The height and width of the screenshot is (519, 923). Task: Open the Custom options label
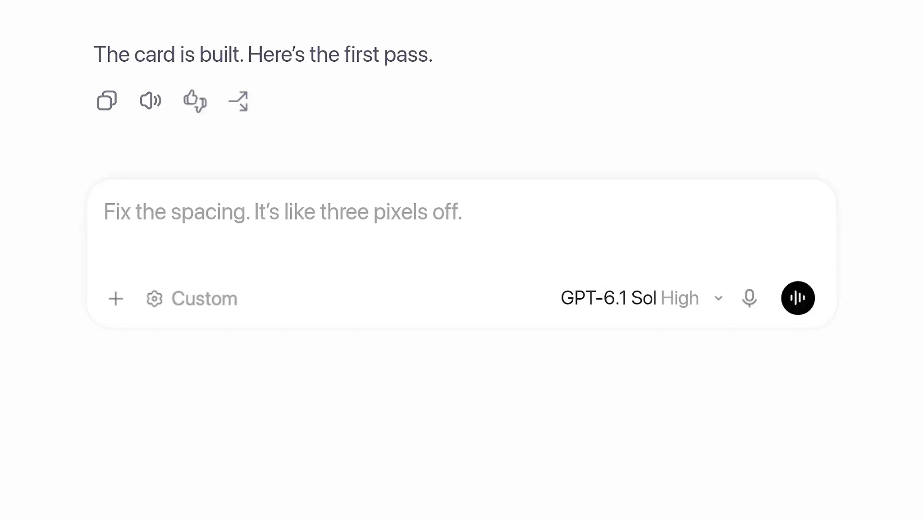(204, 299)
